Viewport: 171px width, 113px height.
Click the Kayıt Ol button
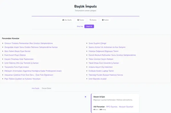[89, 26]
